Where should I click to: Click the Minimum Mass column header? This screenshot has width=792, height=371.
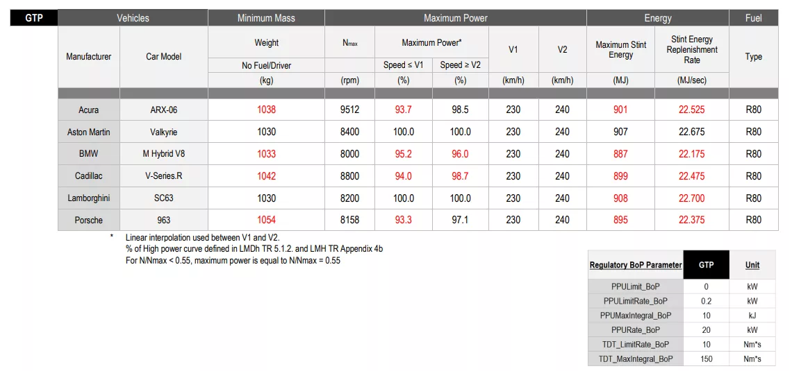(x=266, y=18)
